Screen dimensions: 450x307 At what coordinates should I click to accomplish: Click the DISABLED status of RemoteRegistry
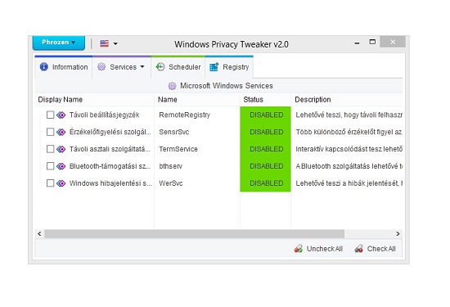pos(265,115)
